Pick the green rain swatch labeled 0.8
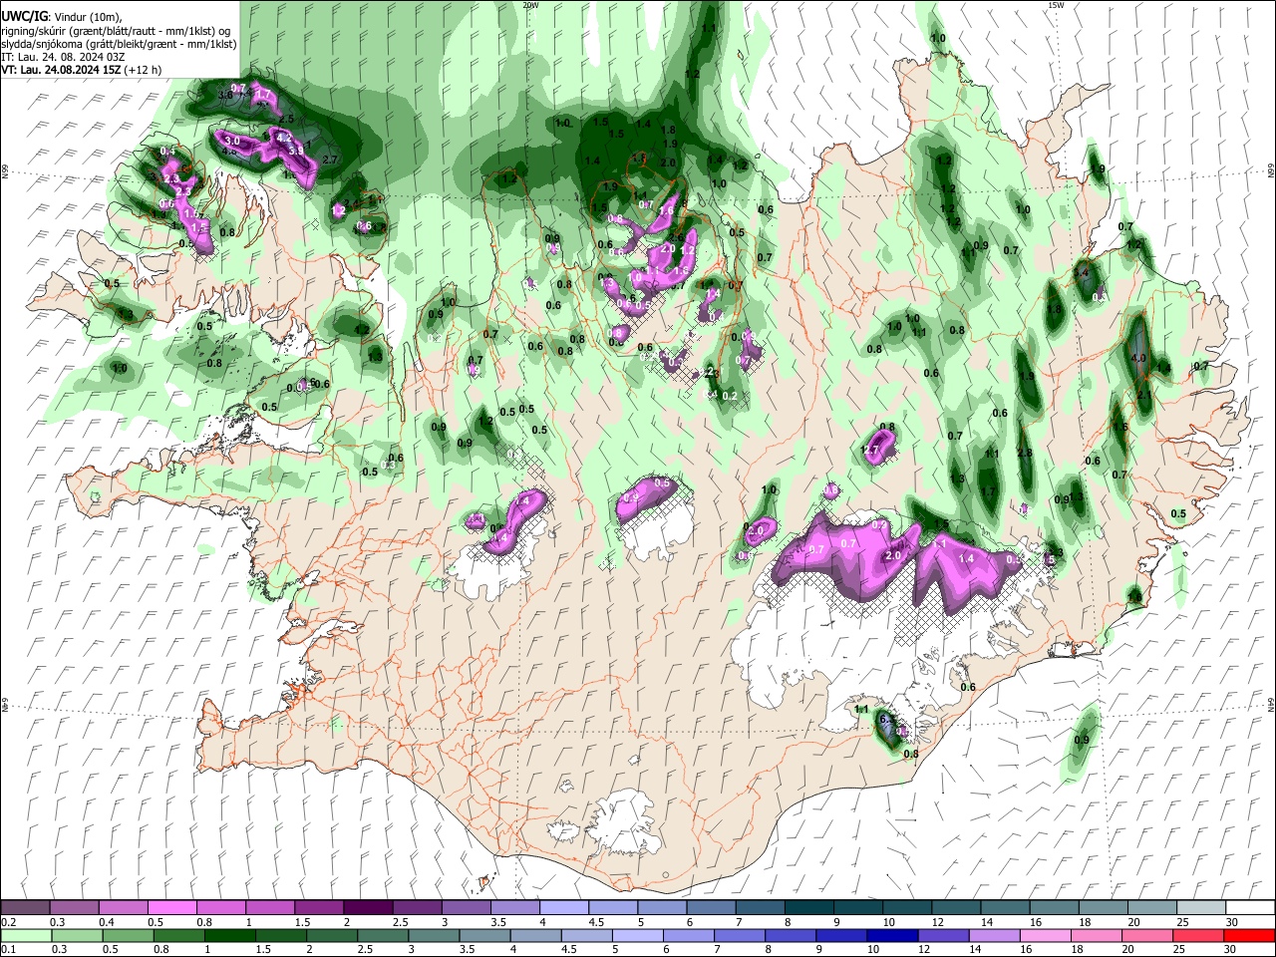This screenshot has height=957, width=1276. 178,935
